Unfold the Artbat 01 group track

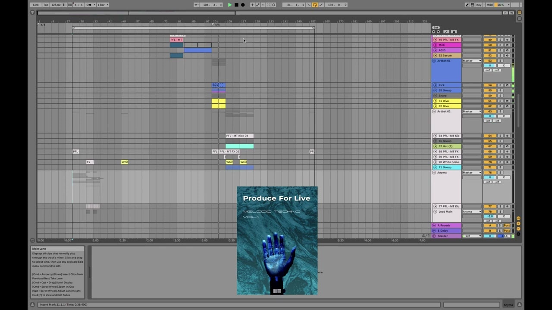coord(434,61)
